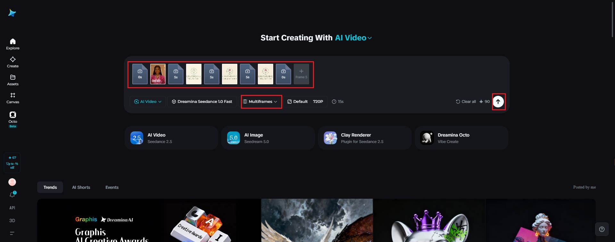Open the Create section
Image resolution: width=615 pixels, height=242 pixels.
(x=13, y=62)
